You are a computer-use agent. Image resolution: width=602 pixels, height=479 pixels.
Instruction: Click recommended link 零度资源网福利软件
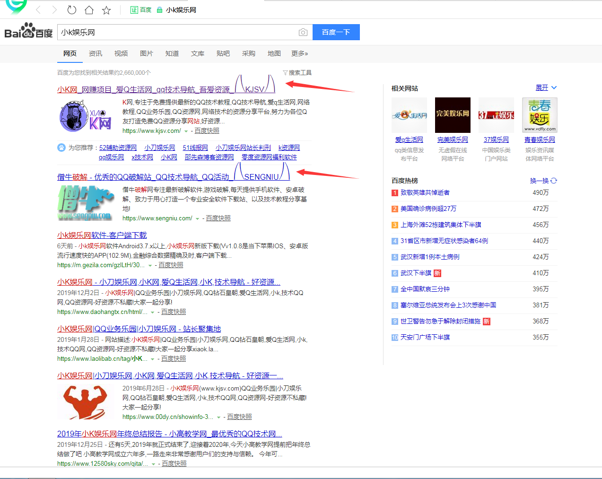(269, 157)
